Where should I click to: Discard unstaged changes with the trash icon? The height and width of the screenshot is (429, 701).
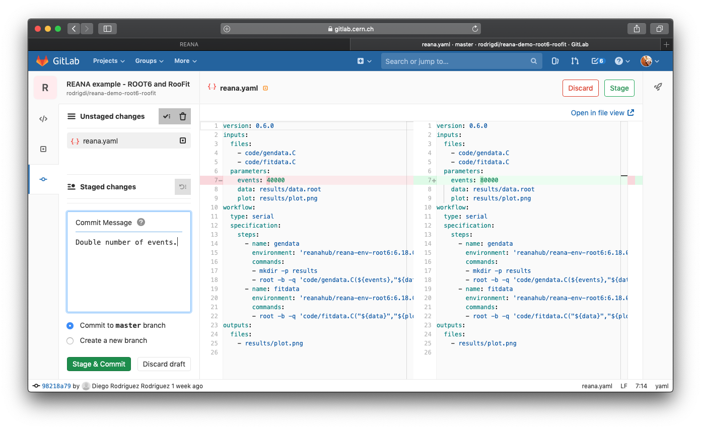click(x=182, y=116)
